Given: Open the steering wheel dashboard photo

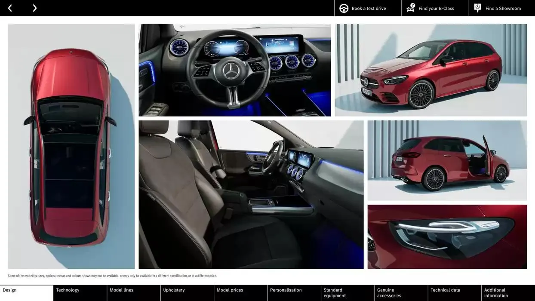Looking at the screenshot, I should (x=234, y=70).
